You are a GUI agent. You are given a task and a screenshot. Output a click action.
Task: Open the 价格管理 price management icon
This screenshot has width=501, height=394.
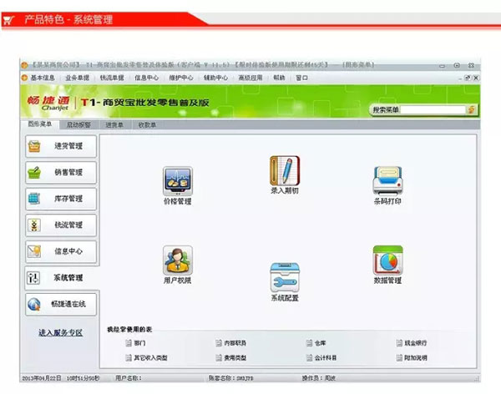pos(178,181)
